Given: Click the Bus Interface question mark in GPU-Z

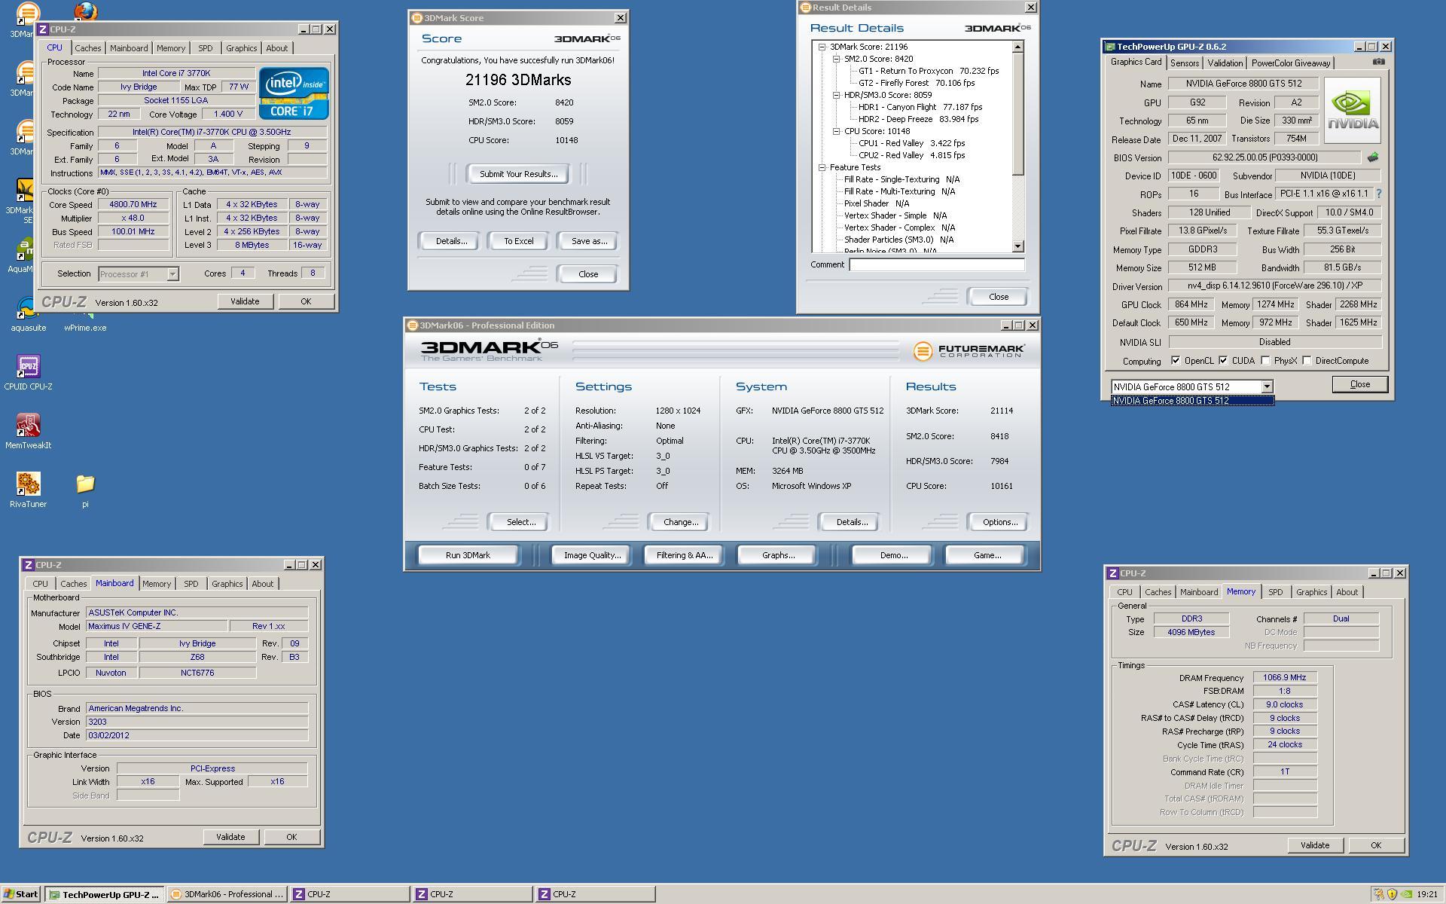Looking at the screenshot, I should [1378, 194].
